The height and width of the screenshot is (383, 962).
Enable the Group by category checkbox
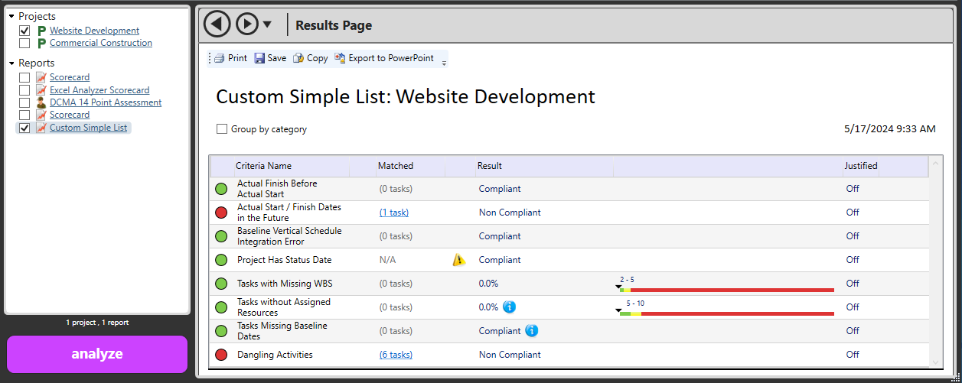point(222,129)
